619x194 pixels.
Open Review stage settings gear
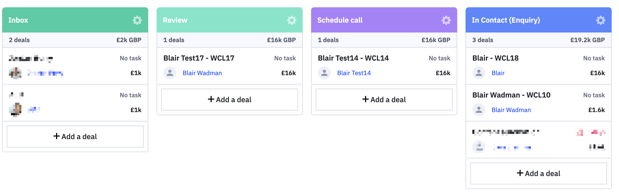point(291,20)
